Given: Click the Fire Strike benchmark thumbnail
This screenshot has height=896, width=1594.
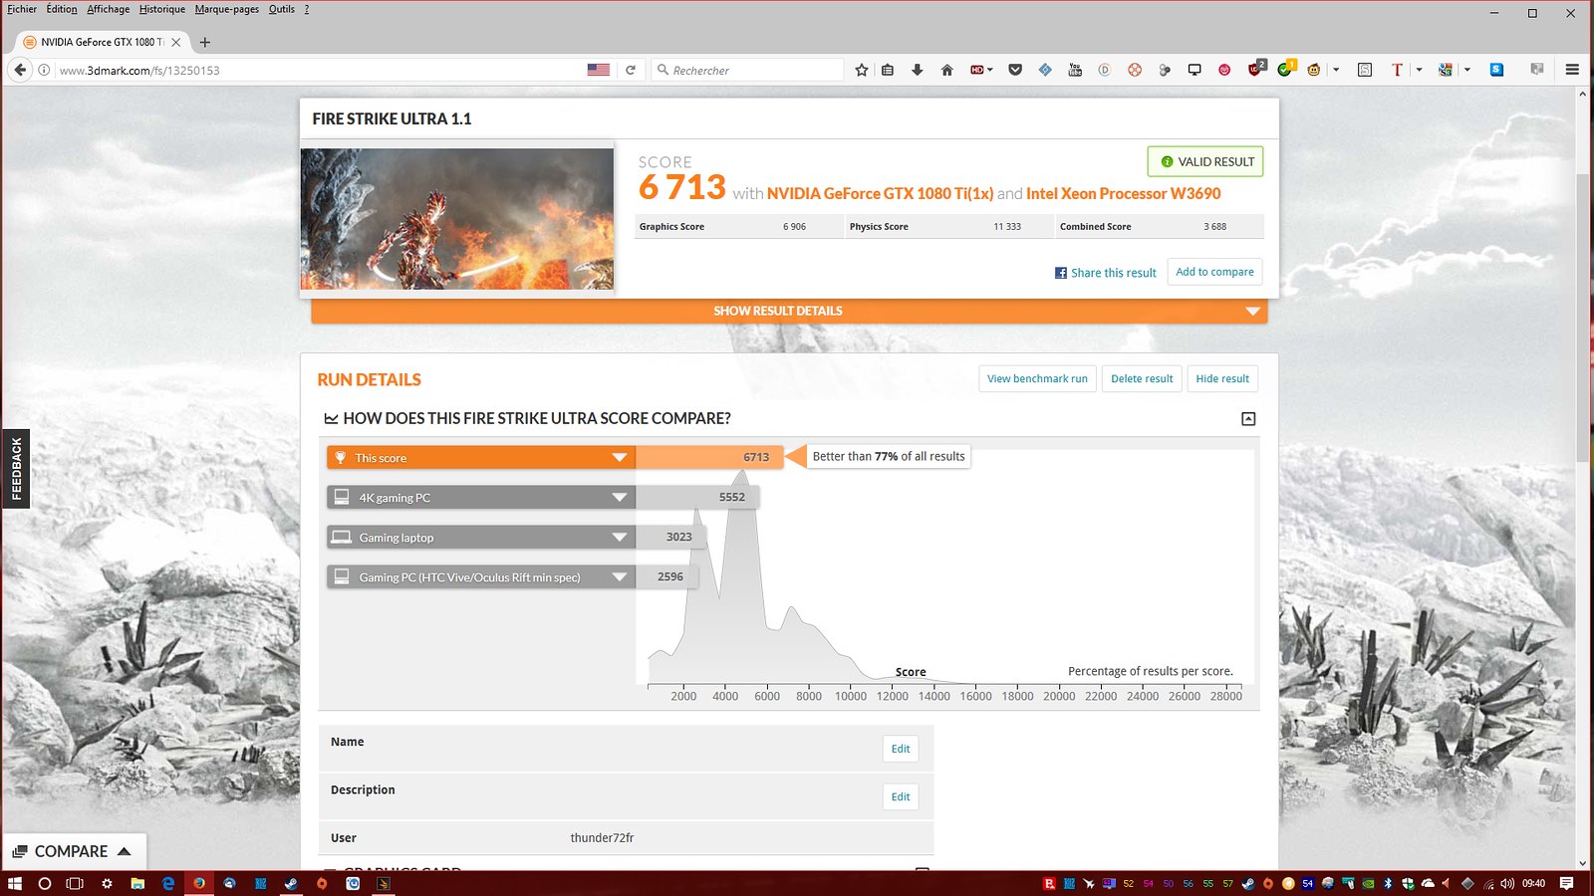Looking at the screenshot, I should click(x=457, y=219).
